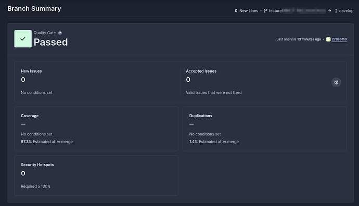Open the New Issues count of 0
This screenshot has height=206, width=359.
point(23,80)
